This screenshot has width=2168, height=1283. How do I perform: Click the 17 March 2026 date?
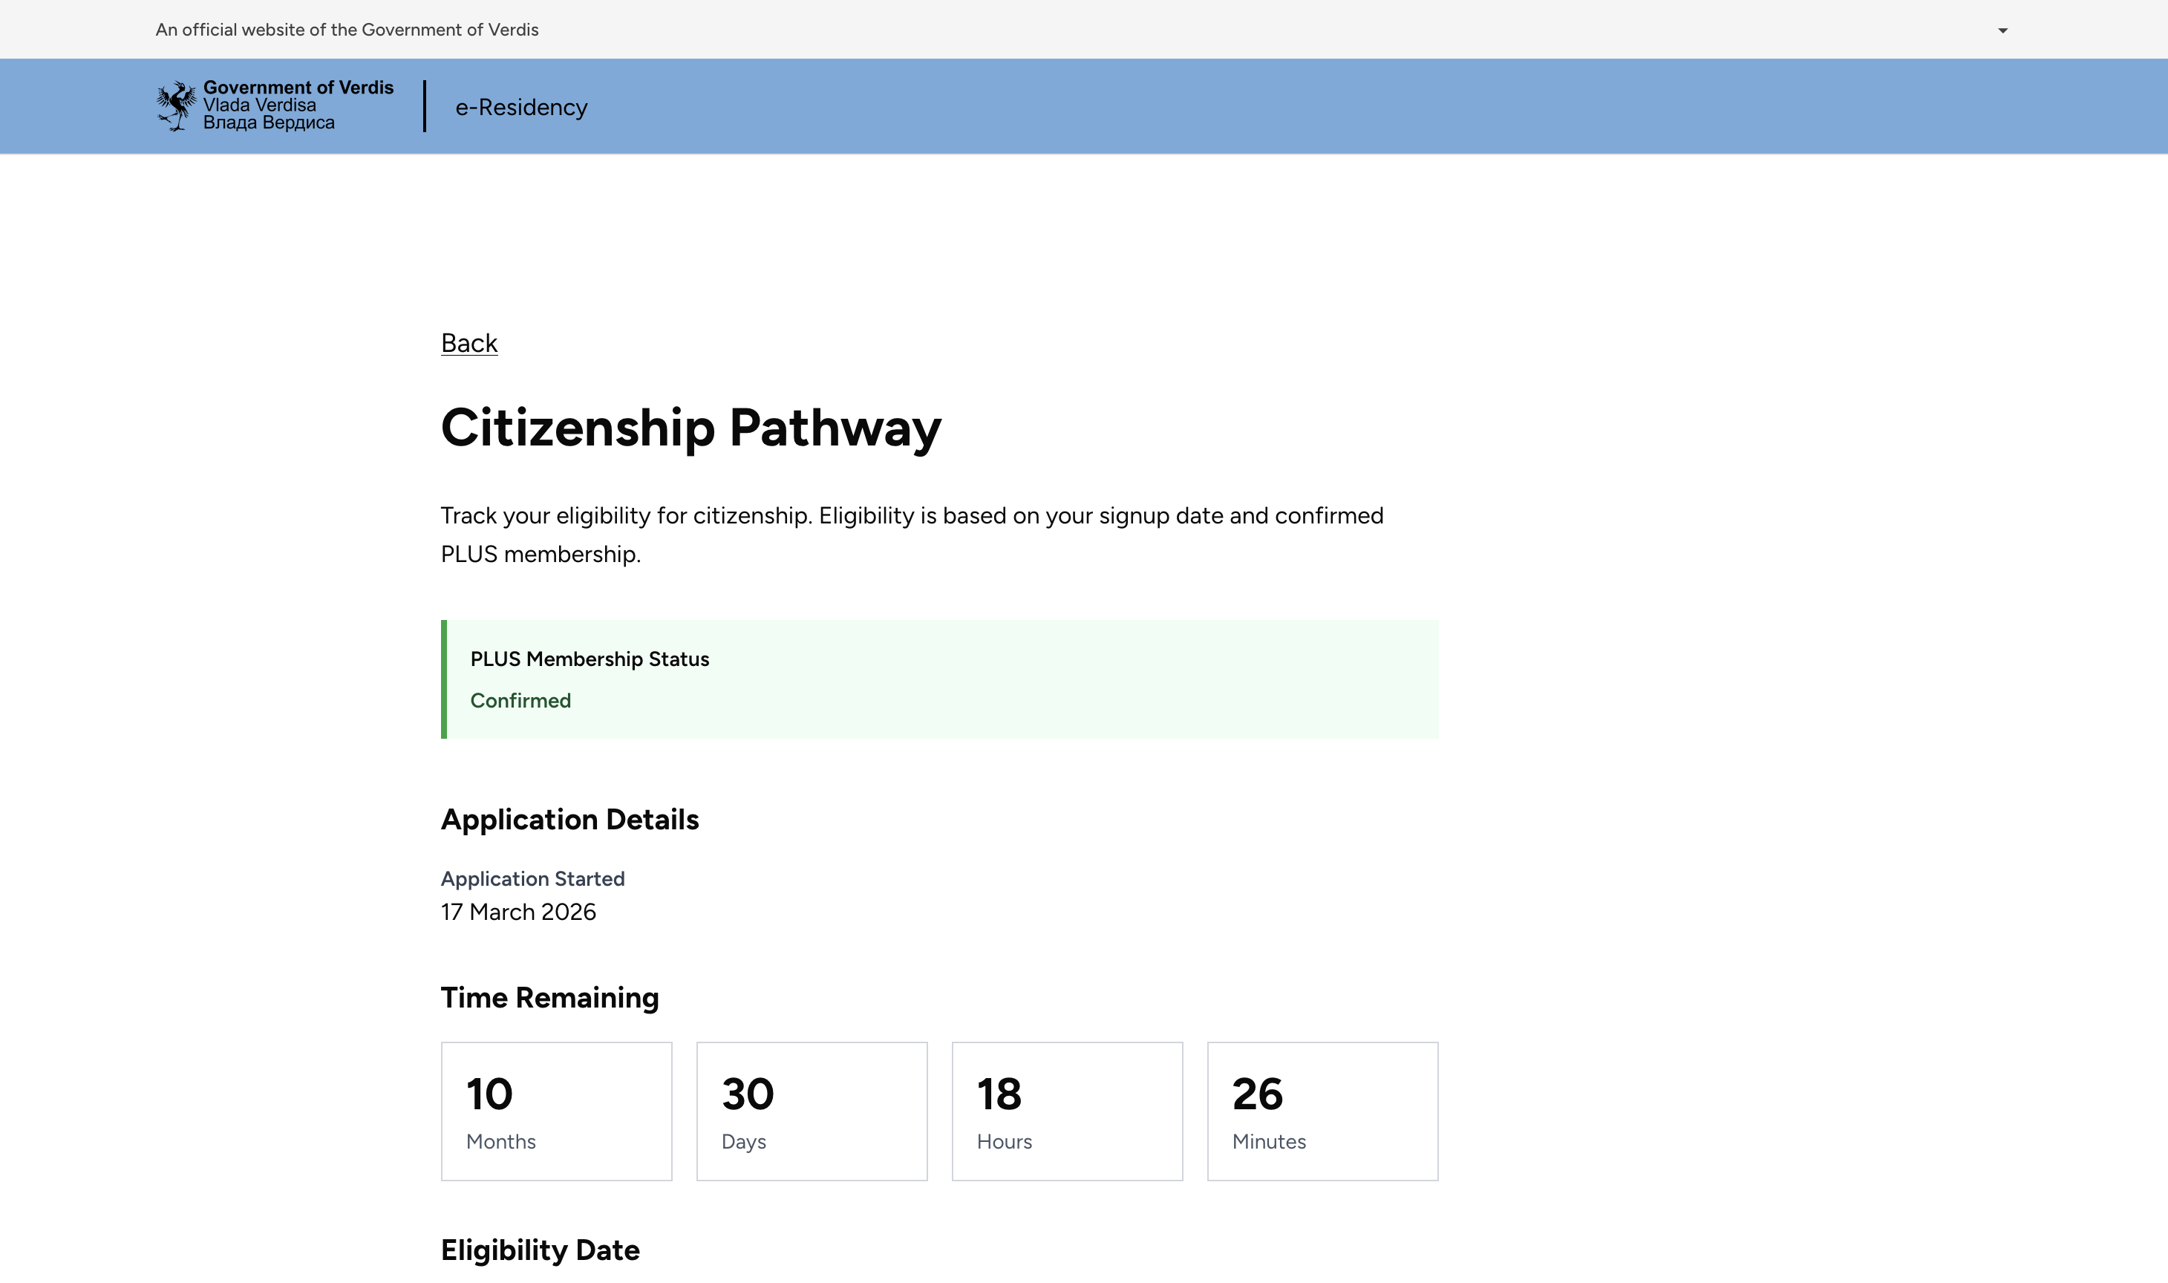coord(517,911)
